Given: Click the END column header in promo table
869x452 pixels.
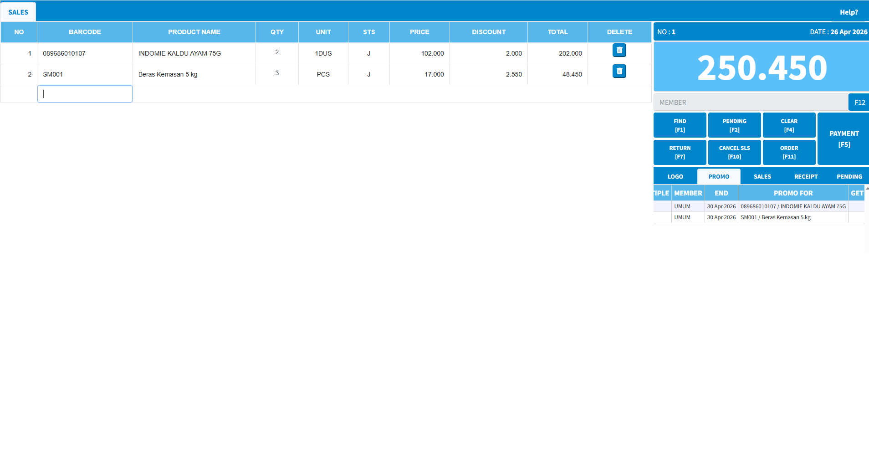Looking at the screenshot, I should [x=721, y=193].
